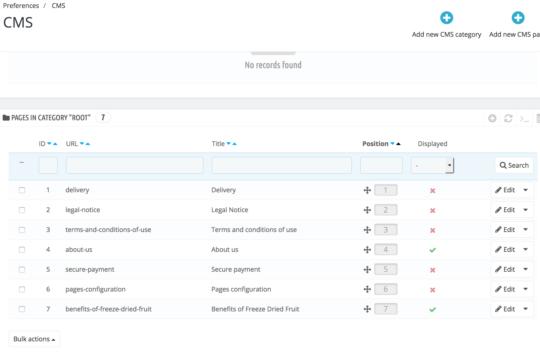Click the Title filter text box
The height and width of the screenshot is (352, 540).
[x=282, y=165]
